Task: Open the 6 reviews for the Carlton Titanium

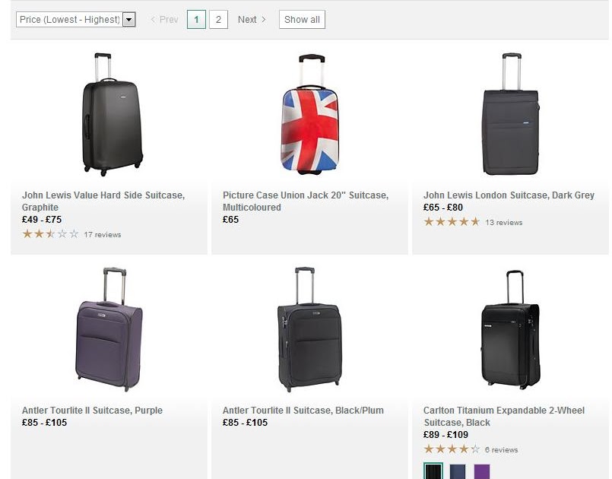Action: pyautogui.click(x=501, y=450)
